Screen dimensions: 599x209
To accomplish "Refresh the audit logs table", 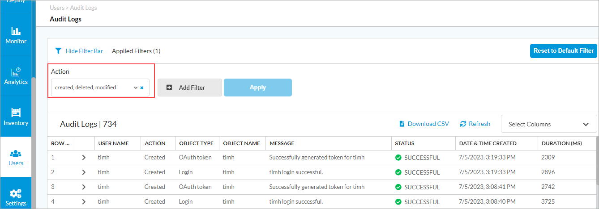I will tap(475, 124).
